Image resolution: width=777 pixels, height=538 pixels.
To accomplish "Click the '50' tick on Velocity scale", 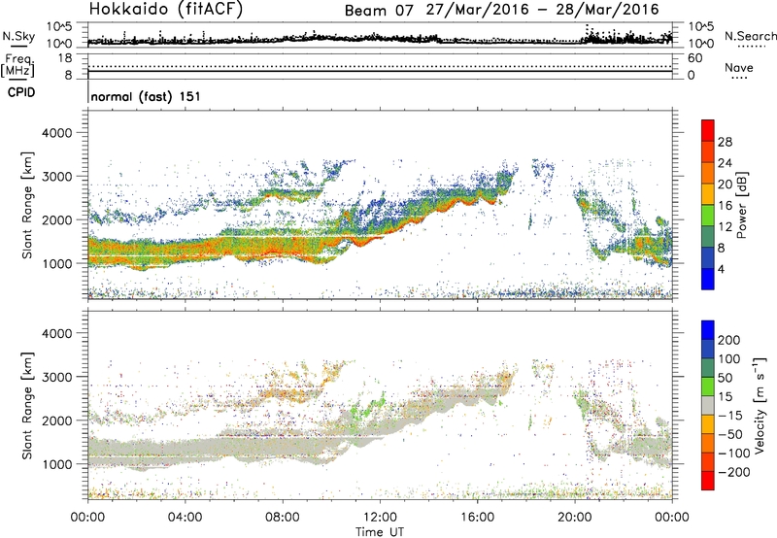I will pyautogui.click(x=725, y=378).
